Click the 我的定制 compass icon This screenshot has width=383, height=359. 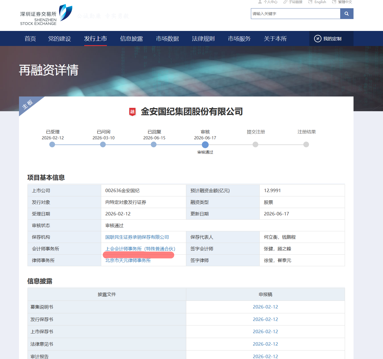coord(318,39)
